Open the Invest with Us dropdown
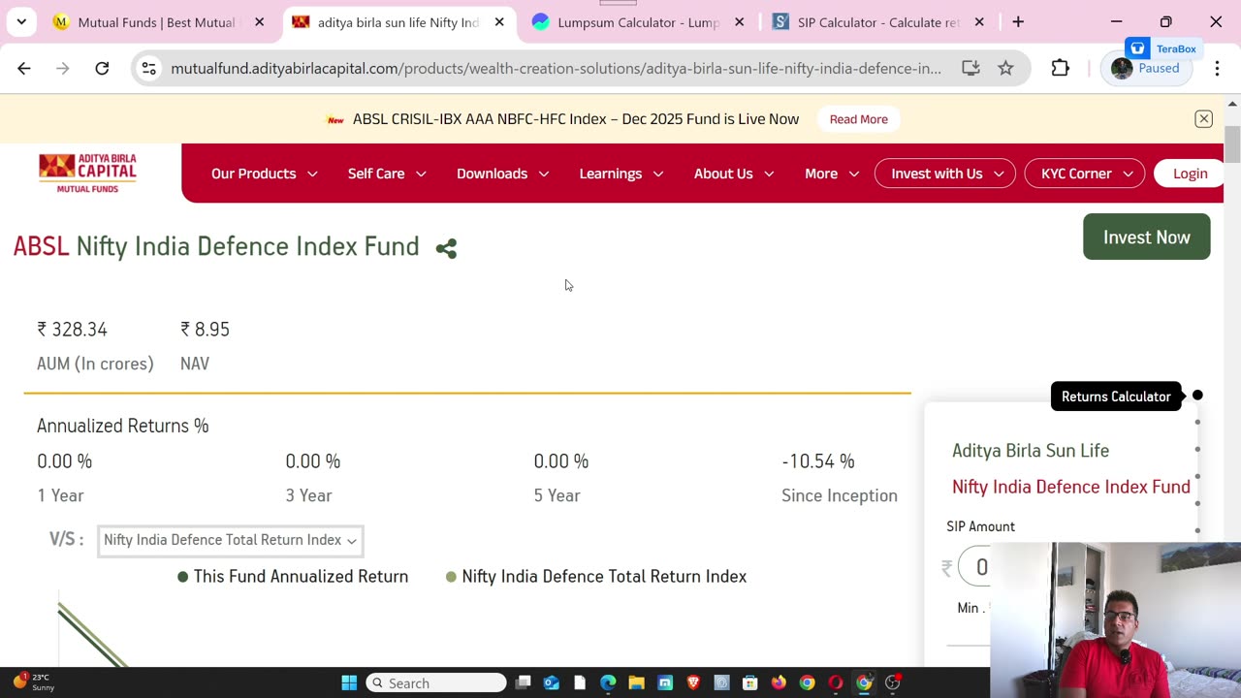Image resolution: width=1241 pixels, height=698 pixels. point(945,174)
